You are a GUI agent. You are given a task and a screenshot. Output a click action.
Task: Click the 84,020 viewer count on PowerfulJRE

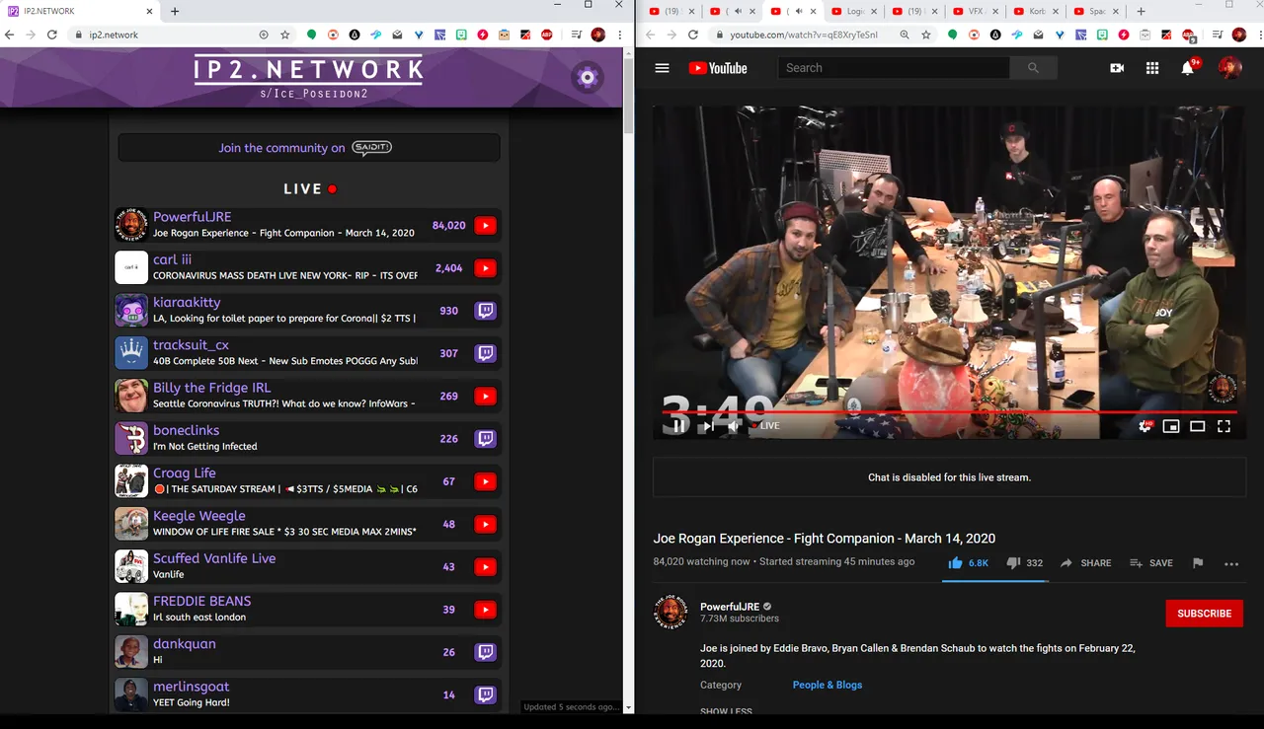pos(448,225)
